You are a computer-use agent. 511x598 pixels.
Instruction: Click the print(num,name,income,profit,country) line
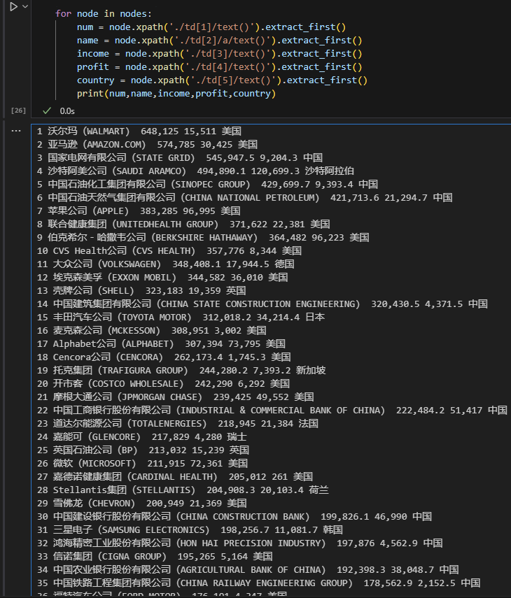pyautogui.click(x=176, y=94)
